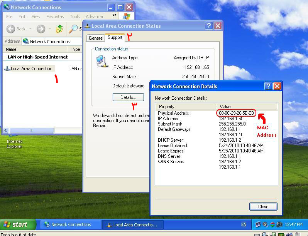This screenshot has height=236, width=308.
Task: Open the Edit menu
Action: (22, 17)
